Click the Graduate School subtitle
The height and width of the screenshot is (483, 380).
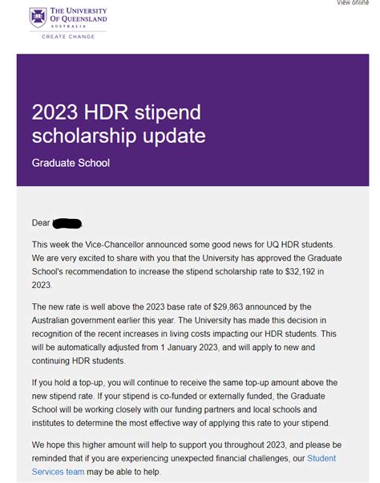(x=71, y=163)
